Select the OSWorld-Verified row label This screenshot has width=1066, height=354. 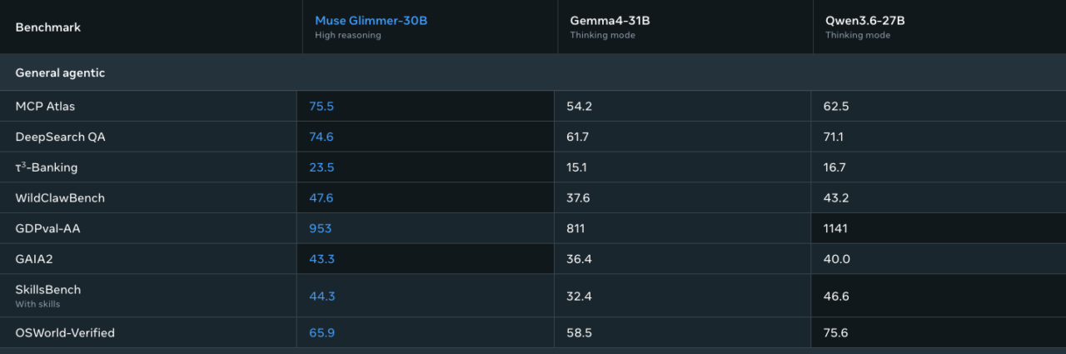[x=65, y=332]
